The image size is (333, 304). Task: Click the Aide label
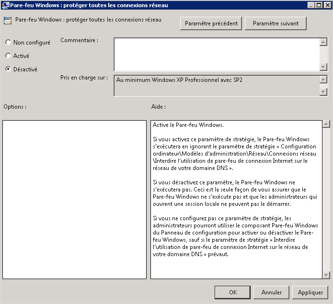159,107
